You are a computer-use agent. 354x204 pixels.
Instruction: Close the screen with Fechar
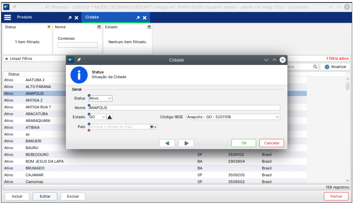click(336, 196)
